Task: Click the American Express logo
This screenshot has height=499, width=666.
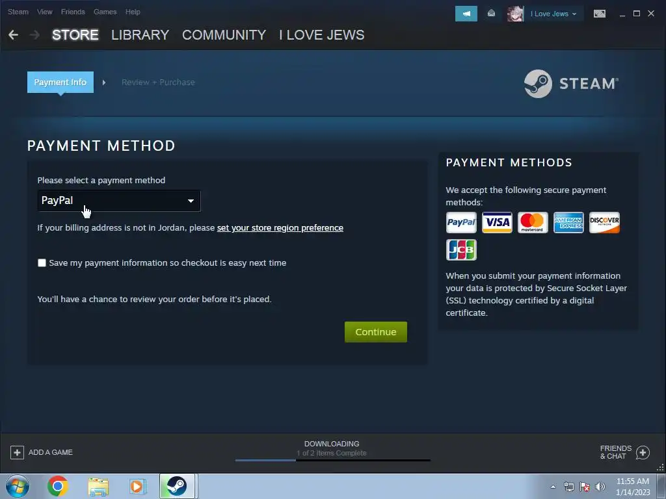Action: 568,222
